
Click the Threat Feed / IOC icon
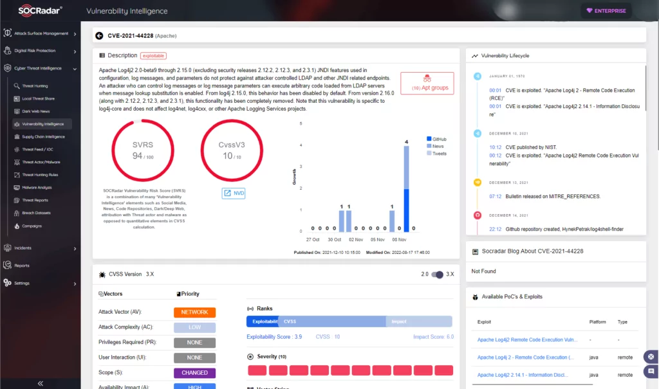coord(17,149)
